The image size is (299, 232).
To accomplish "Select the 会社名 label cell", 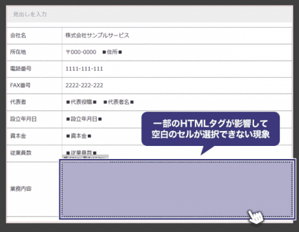I will tap(34, 36).
